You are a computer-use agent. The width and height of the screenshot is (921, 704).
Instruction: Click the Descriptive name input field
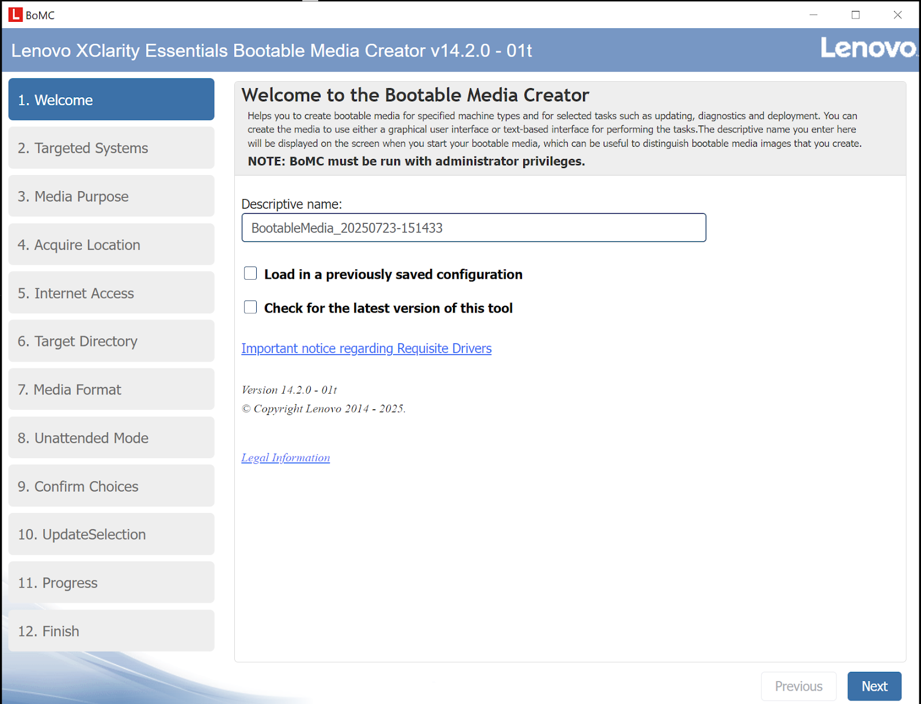coord(474,228)
